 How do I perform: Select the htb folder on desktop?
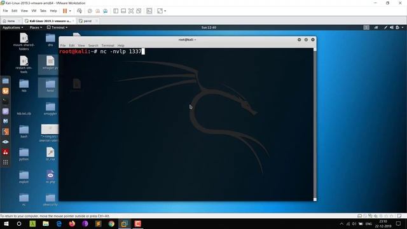click(24, 86)
